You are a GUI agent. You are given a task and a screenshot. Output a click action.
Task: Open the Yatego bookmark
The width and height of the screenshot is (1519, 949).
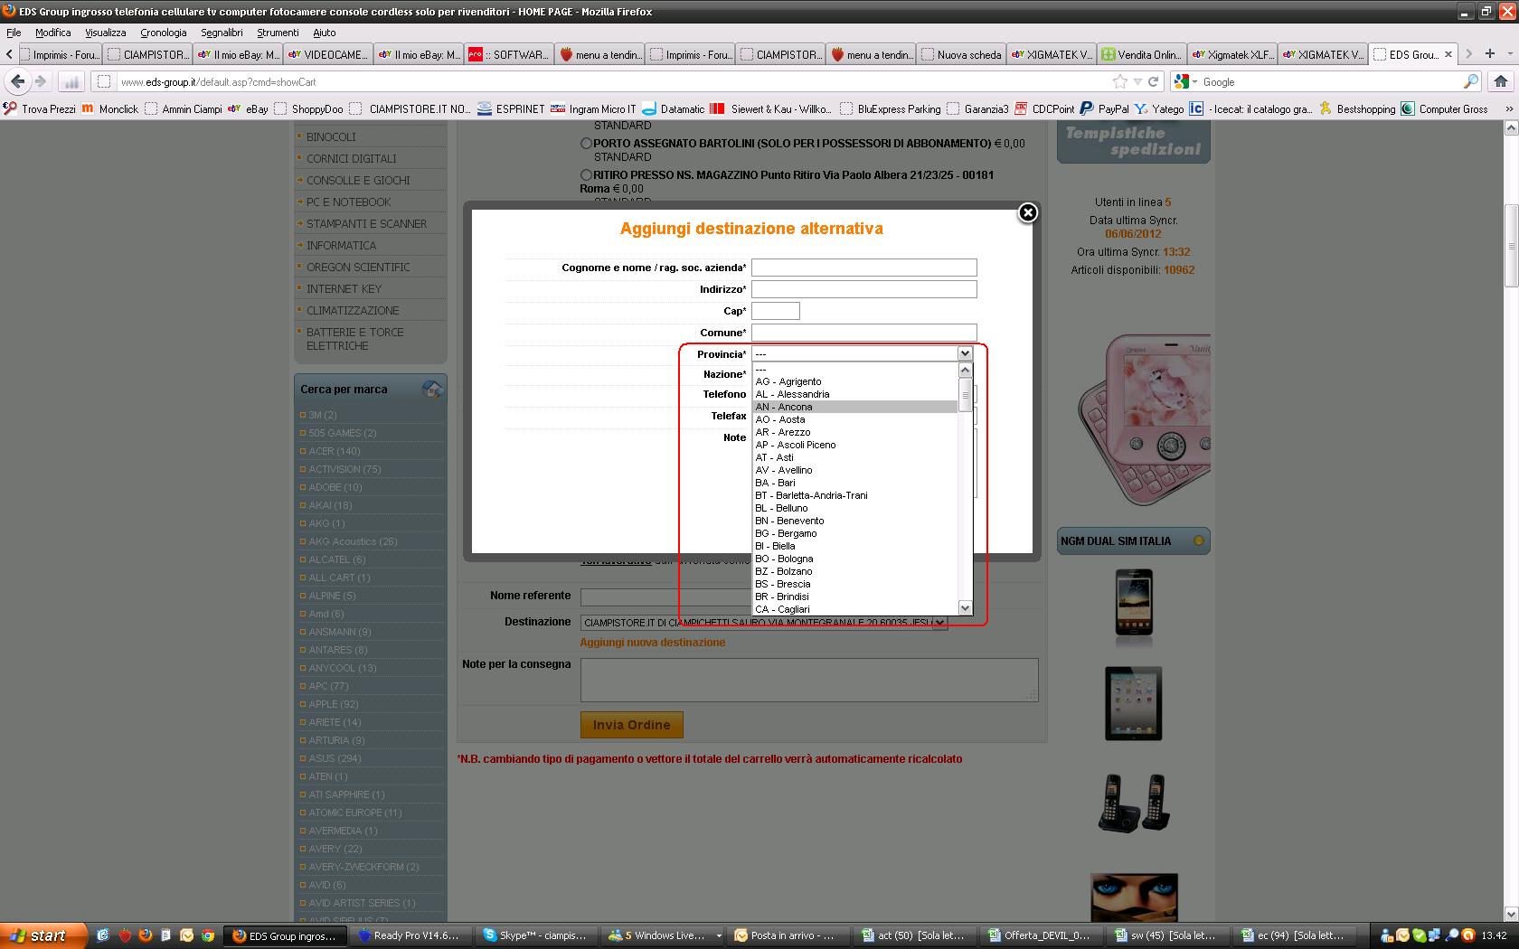tap(1159, 108)
